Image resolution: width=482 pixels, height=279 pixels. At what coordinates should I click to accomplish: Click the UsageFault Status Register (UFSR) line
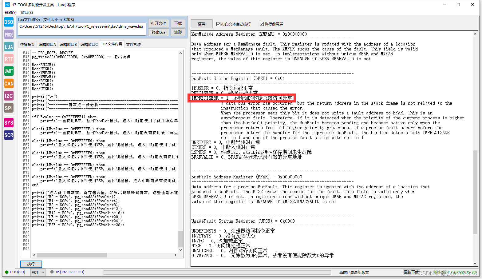pos(243,221)
